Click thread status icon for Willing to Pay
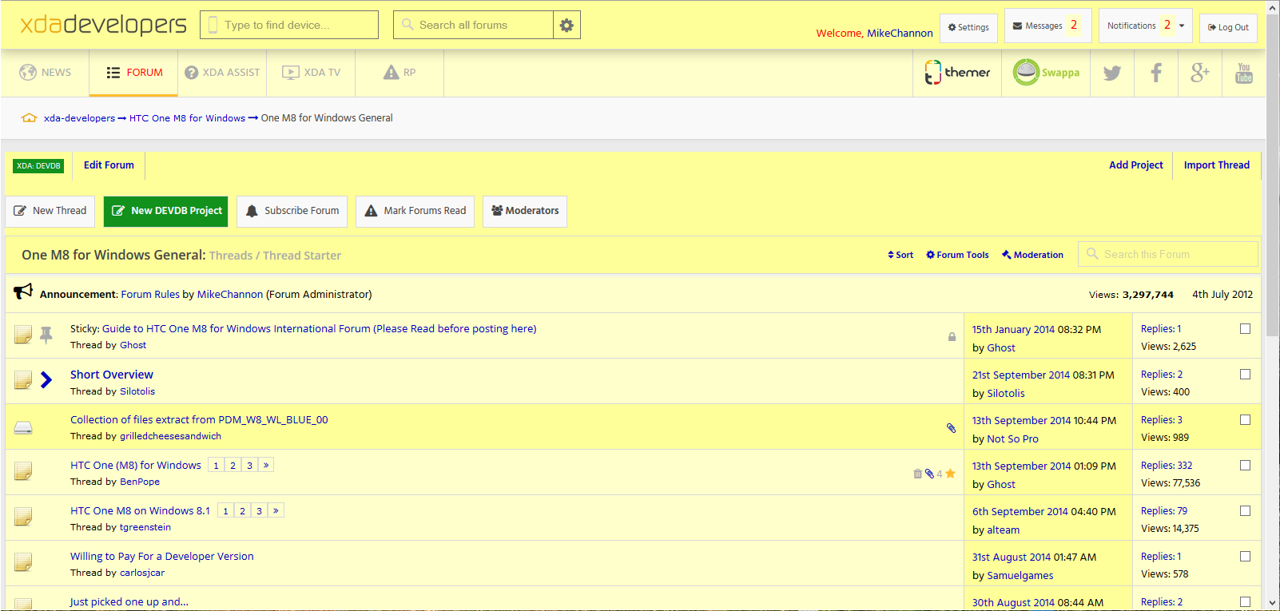 [23, 562]
